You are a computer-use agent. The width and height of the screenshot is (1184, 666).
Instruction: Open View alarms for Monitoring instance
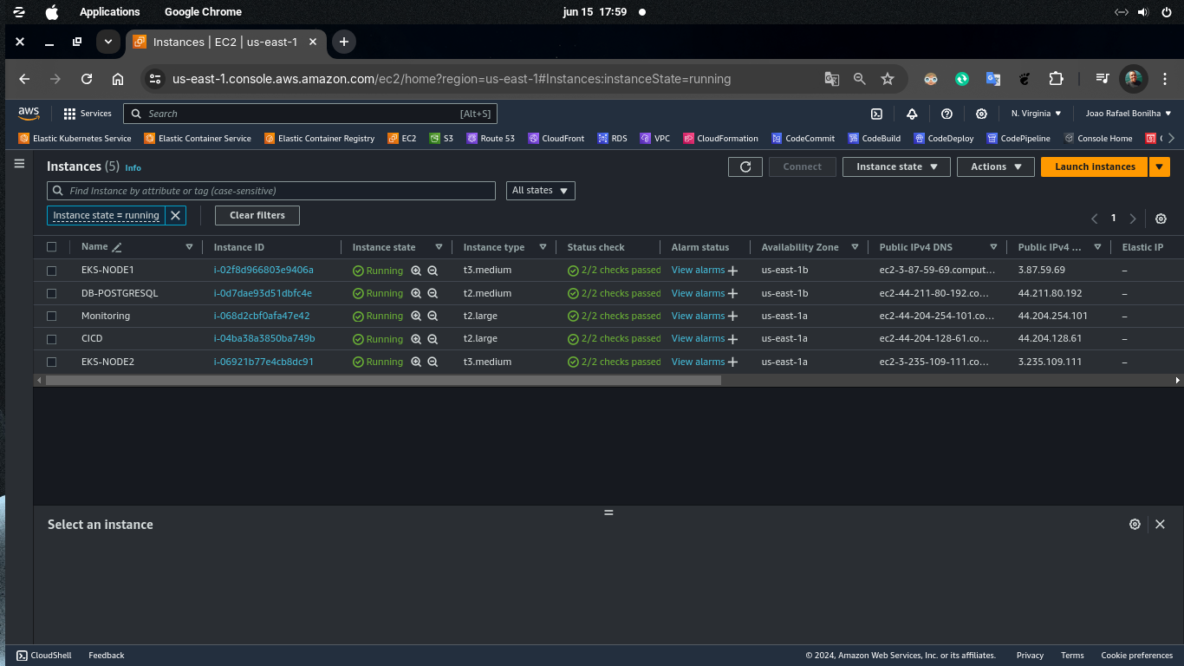point(698,317)
